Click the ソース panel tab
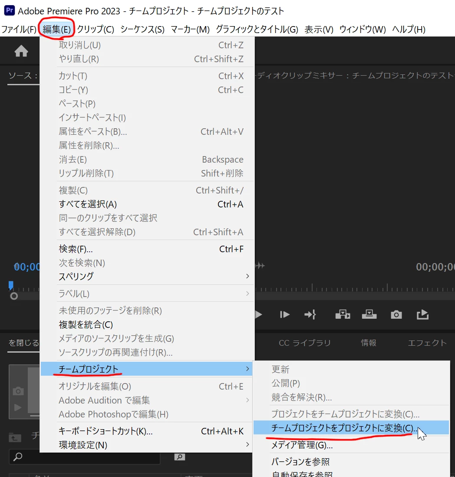 pos(23,76)
